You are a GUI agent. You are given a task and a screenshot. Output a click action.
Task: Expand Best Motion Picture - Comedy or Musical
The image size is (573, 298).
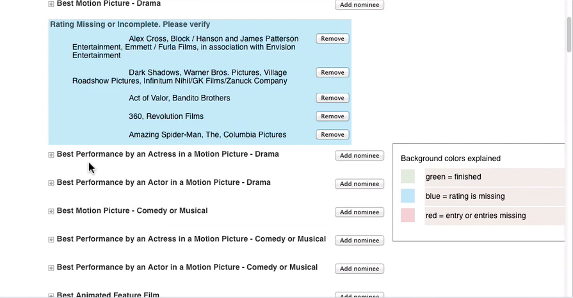pos(51,212)
